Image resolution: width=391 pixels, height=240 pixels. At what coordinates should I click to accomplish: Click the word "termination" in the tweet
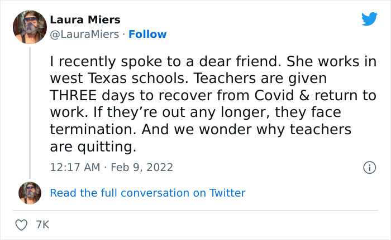tap(87, 130)
